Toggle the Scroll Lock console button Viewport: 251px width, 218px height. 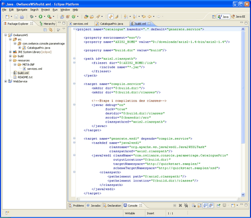point(199,205)
